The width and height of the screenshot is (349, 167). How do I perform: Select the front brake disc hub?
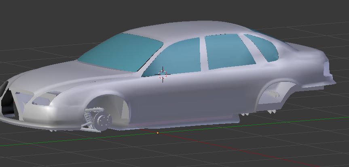[103, 121]
